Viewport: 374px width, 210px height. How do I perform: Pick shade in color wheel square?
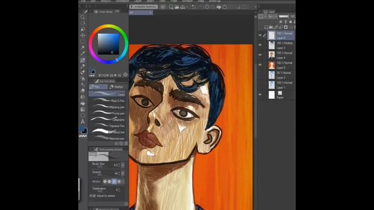point(108,44)
